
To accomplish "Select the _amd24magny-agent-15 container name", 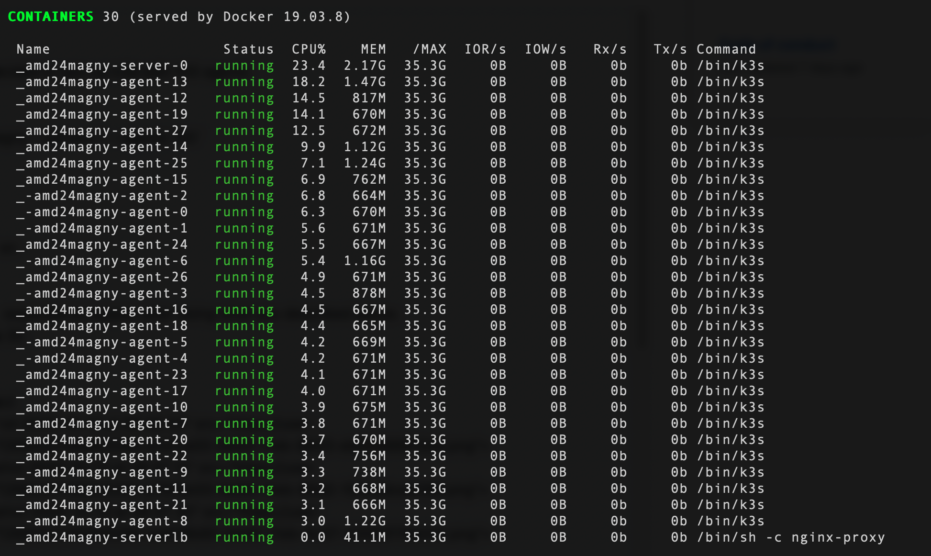I will point(102,179).
